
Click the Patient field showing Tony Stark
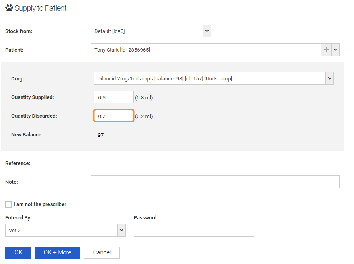point(205,50)
